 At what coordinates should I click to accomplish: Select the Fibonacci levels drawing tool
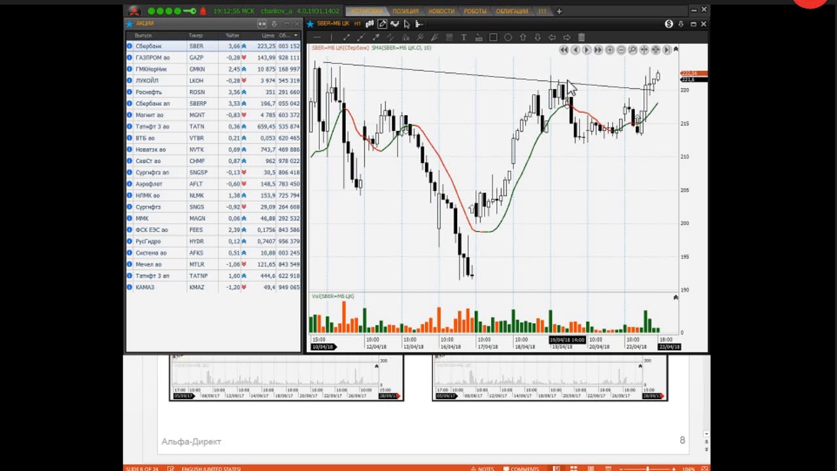coord(449,37)
